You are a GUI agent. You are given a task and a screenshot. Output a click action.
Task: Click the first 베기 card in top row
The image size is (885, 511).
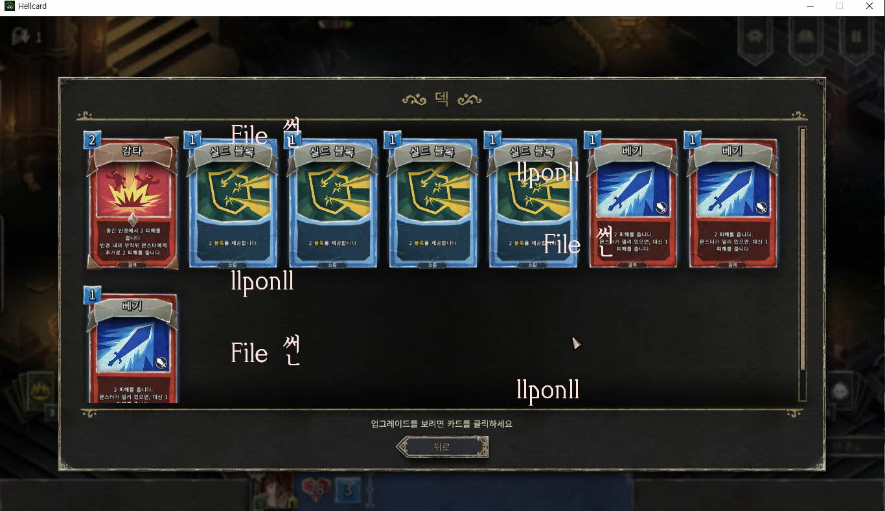coord(632,203)
